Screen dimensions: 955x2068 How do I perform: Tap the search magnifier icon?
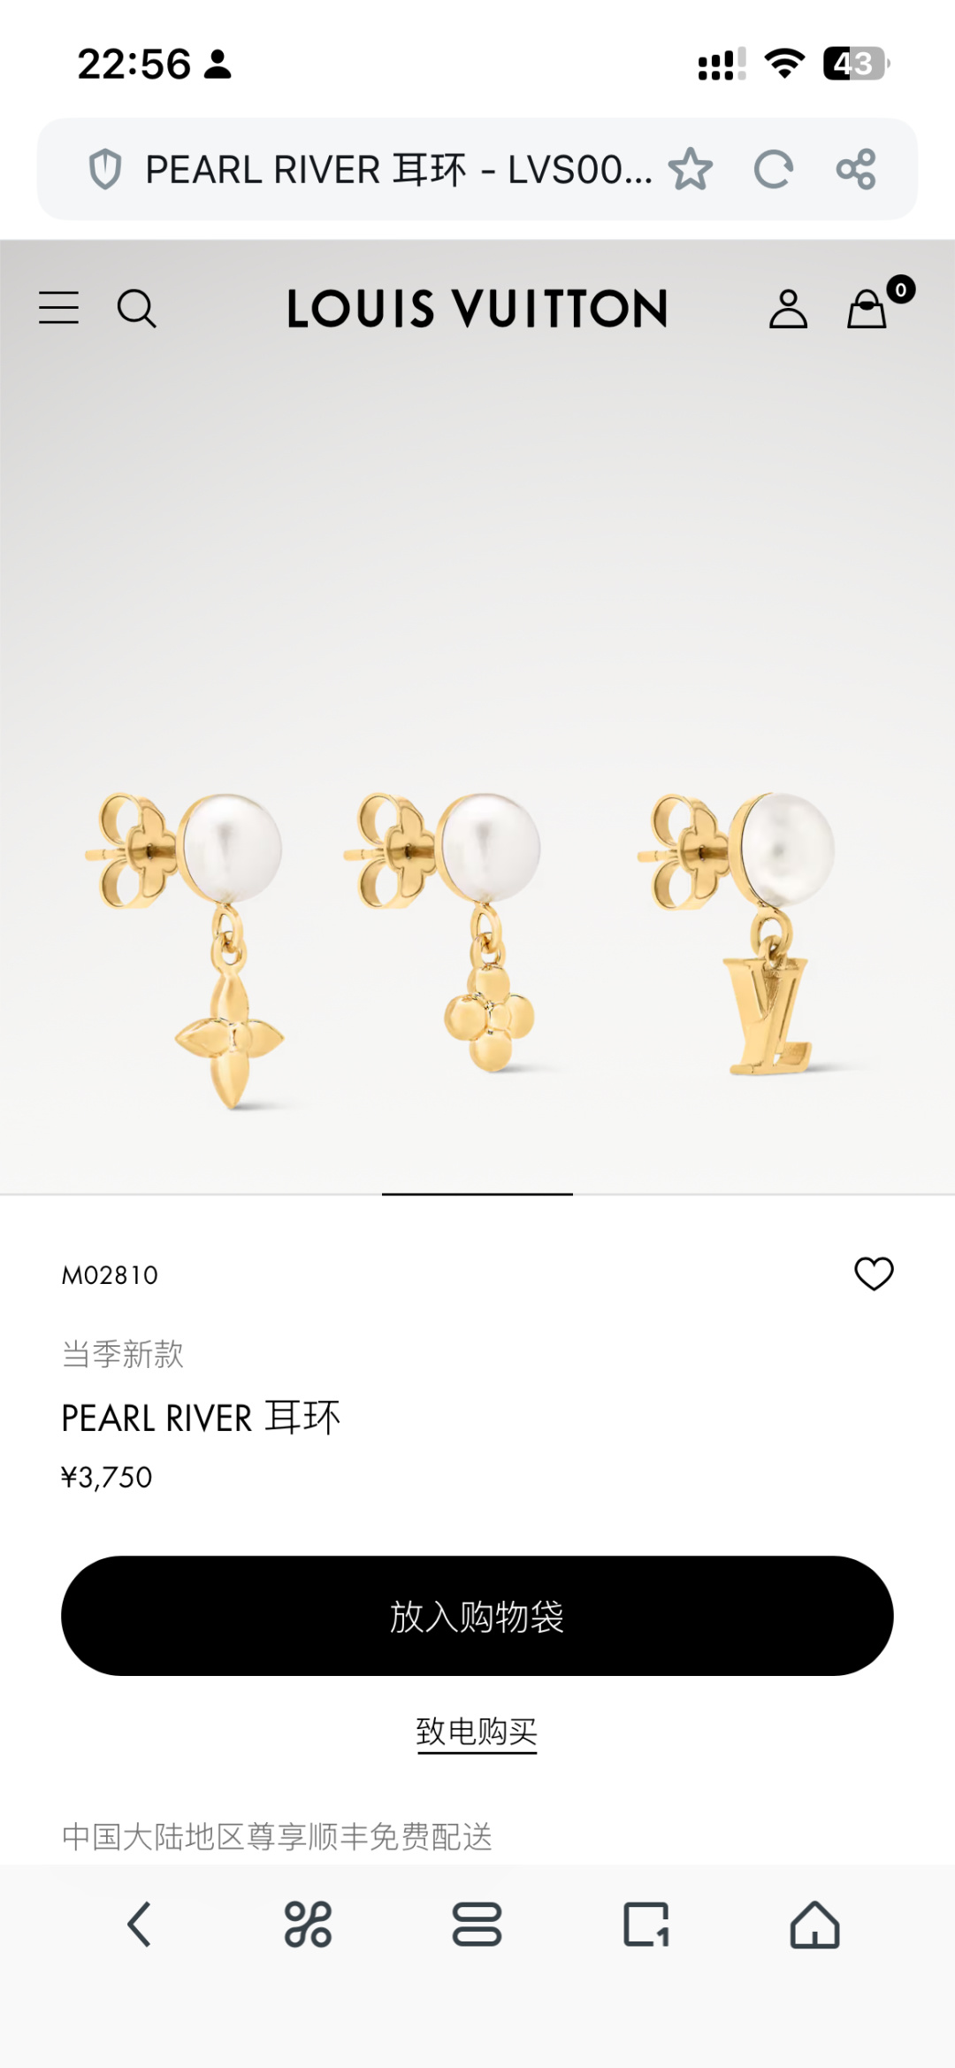pos(137,309)
